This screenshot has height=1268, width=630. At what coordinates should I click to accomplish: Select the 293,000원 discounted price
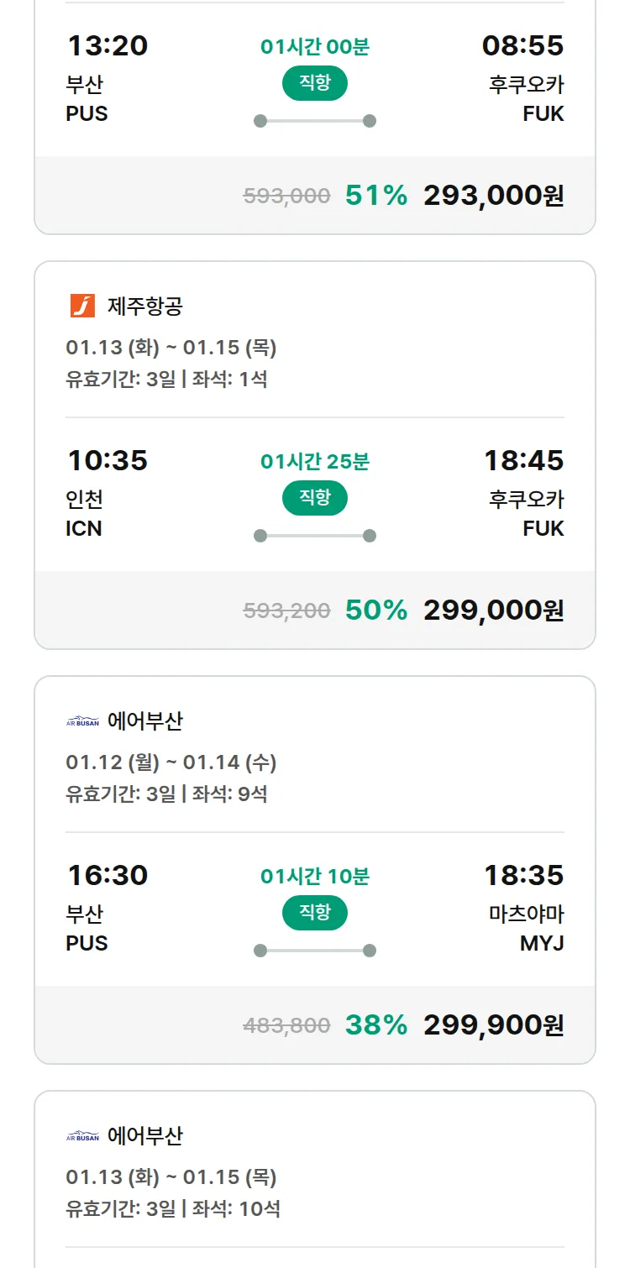[493, 196]
